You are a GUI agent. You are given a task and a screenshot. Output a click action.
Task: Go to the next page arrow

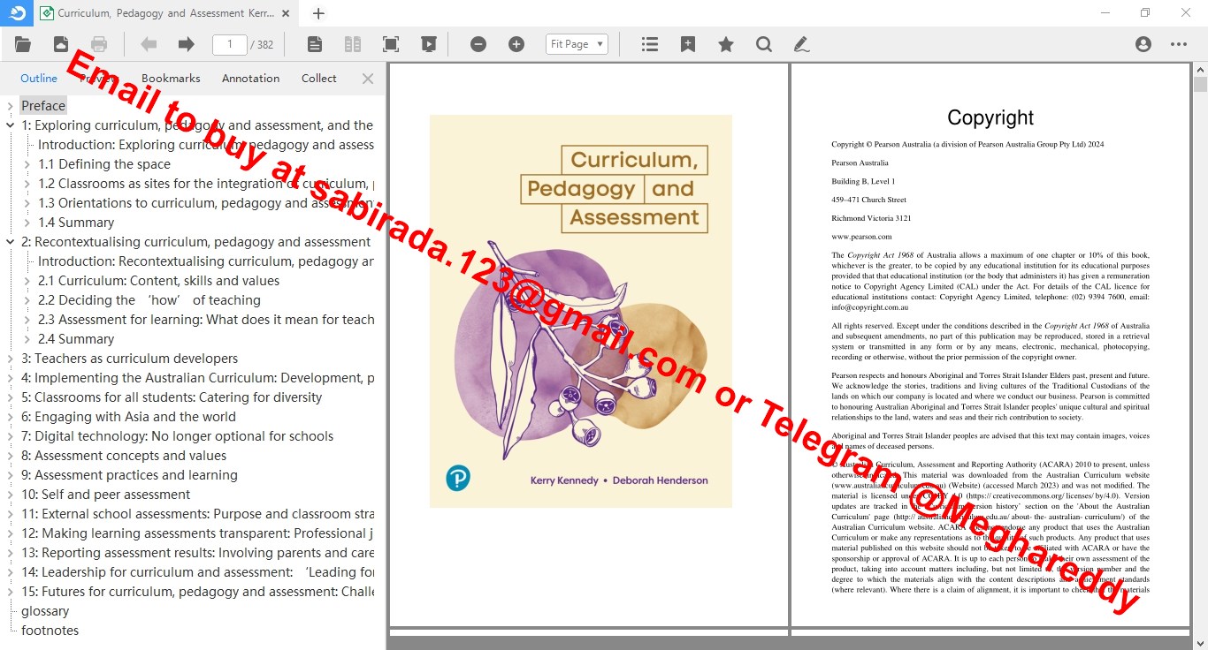coord(186,44)
